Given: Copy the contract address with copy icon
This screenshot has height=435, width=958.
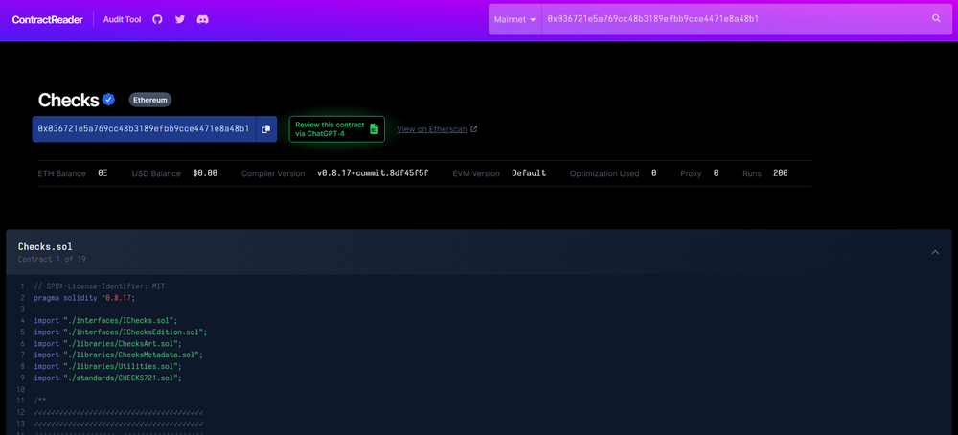Looking at the screenshot, I should 265,129.
